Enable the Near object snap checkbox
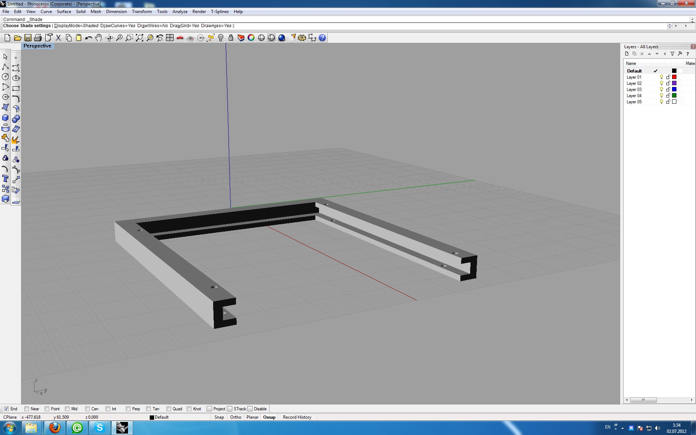The image size is (696, 435). pyautogui.click(x=27, y=409)
